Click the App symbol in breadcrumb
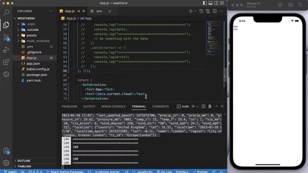 point(86,18)
